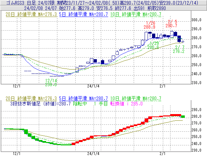Click the 230.0 axis label of lower chart
207x158 pixels.
(x=196, y=150)
